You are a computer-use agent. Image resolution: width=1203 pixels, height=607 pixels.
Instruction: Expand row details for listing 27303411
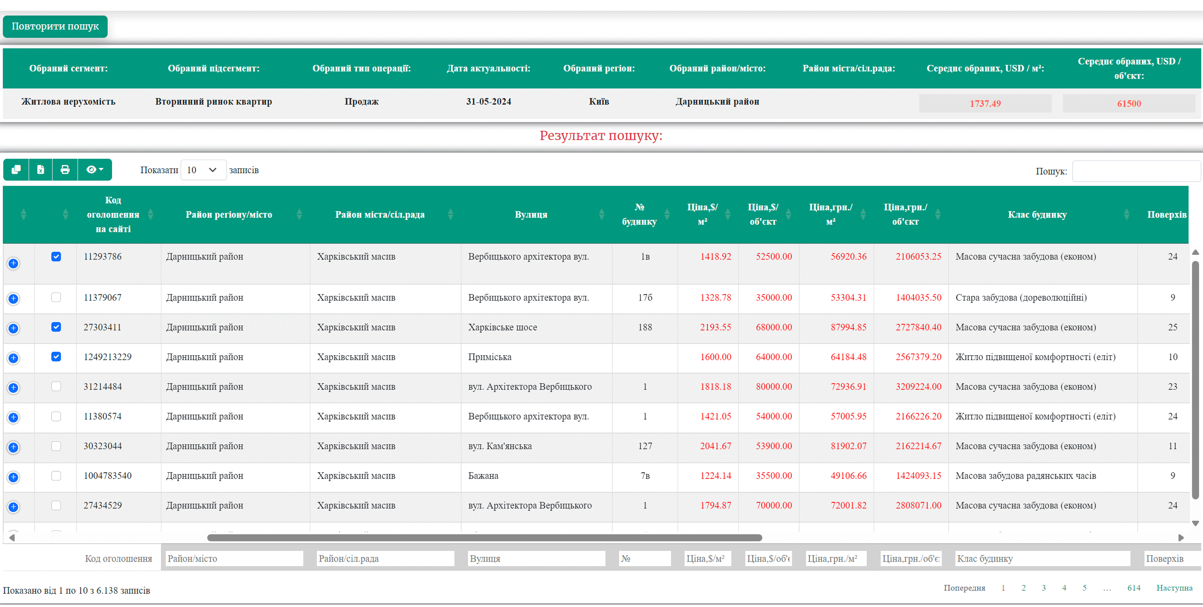tap(13, 328)
